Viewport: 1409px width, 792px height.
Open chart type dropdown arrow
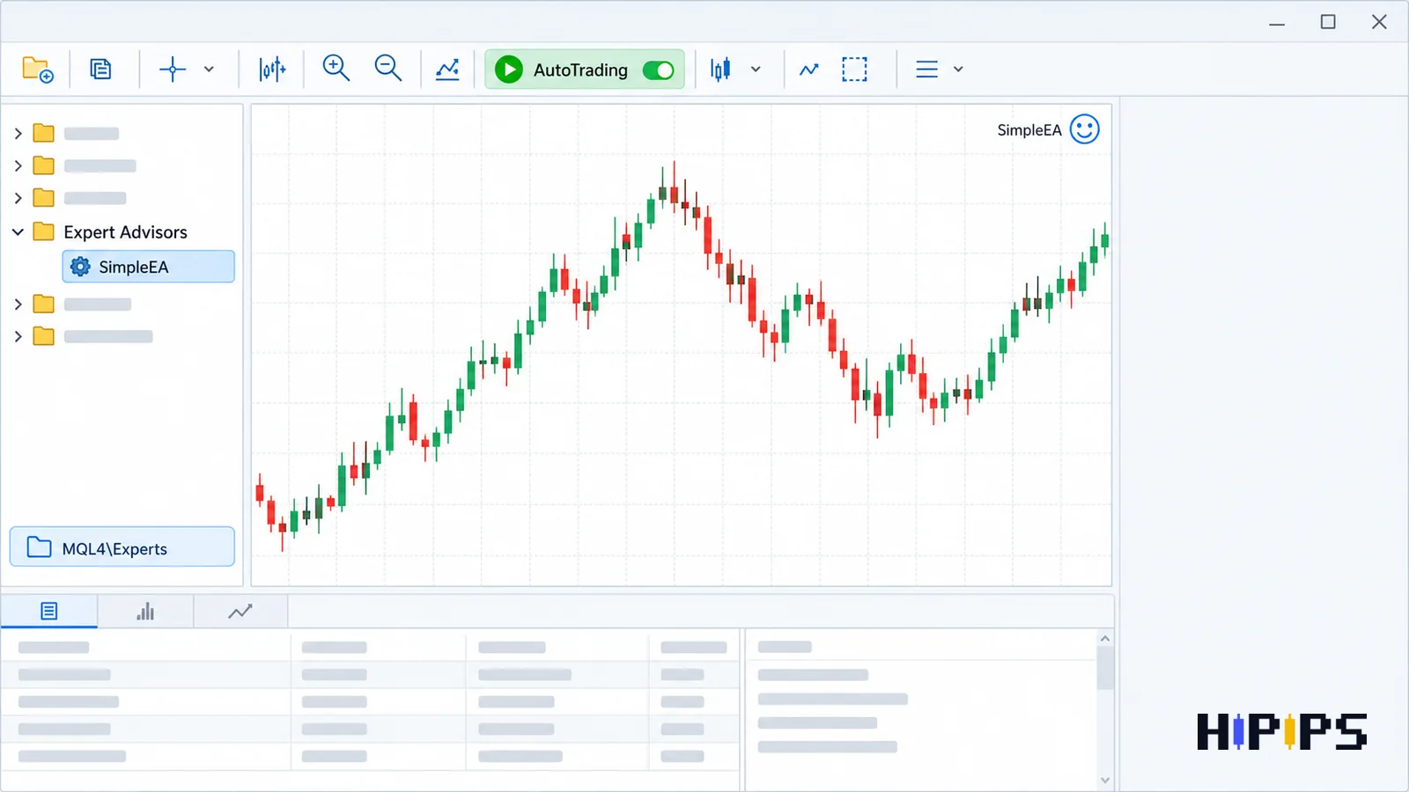(x=756, y=70)
